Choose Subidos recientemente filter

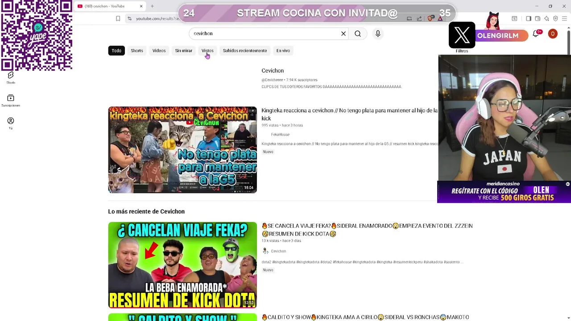[245, 50]
